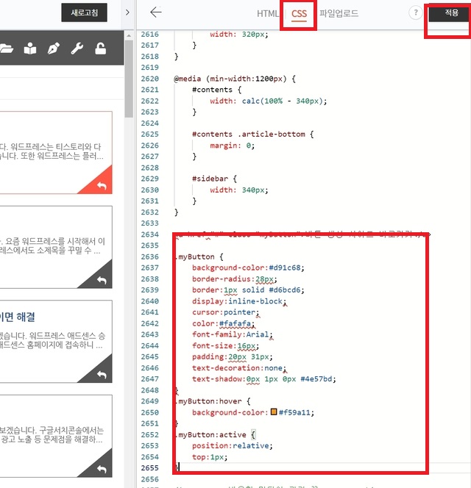Screen dimensions: 471x488
Task: Click the .myButton:hover selector line
Action: [x=213, y=401]
